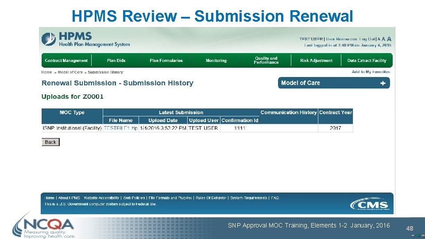Click the Upload User column header
Viewport: 425px width, 239px height.
204,120
